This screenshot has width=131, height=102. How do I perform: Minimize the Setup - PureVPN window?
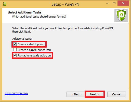[107, 4]
